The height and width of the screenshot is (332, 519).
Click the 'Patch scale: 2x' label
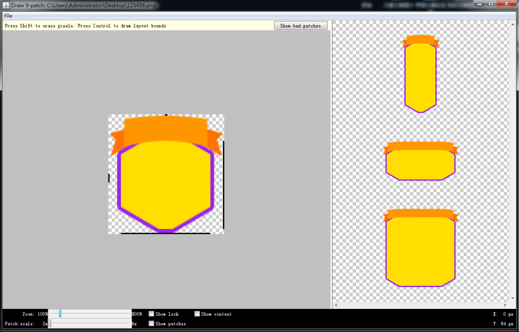click(x=26, y=323)
